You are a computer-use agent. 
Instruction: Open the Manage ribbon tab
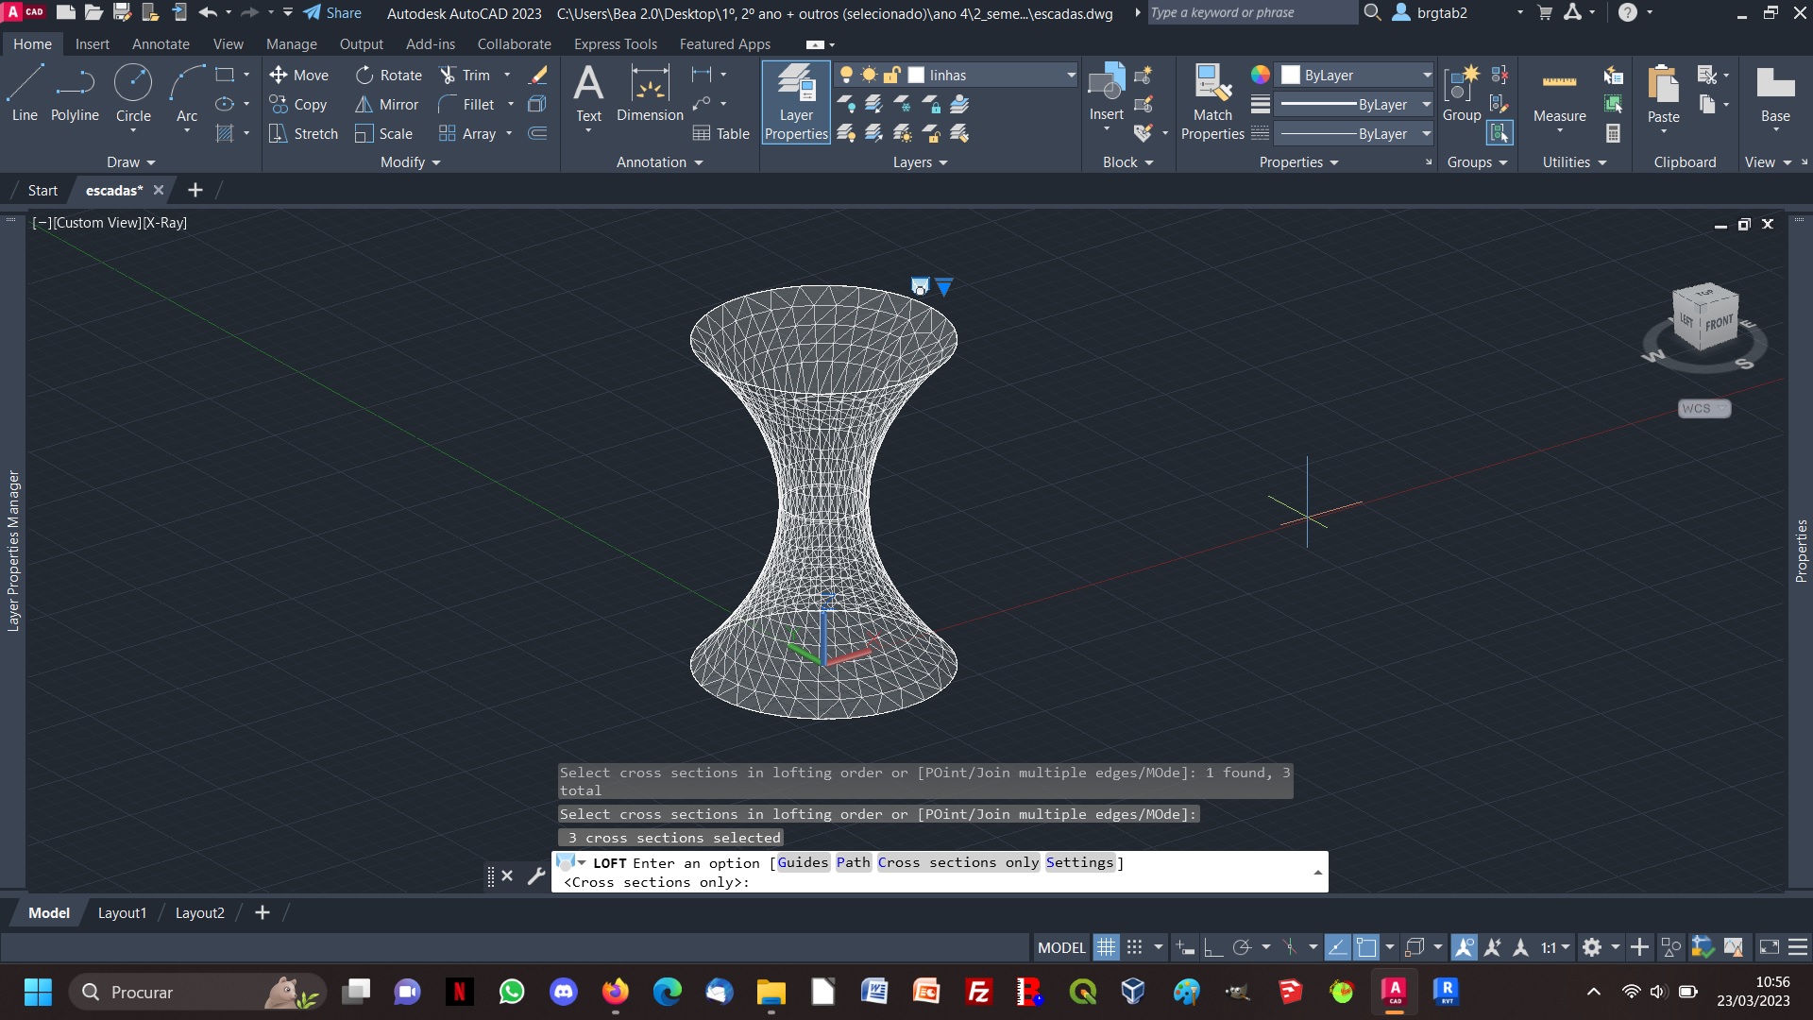[291, 43]
